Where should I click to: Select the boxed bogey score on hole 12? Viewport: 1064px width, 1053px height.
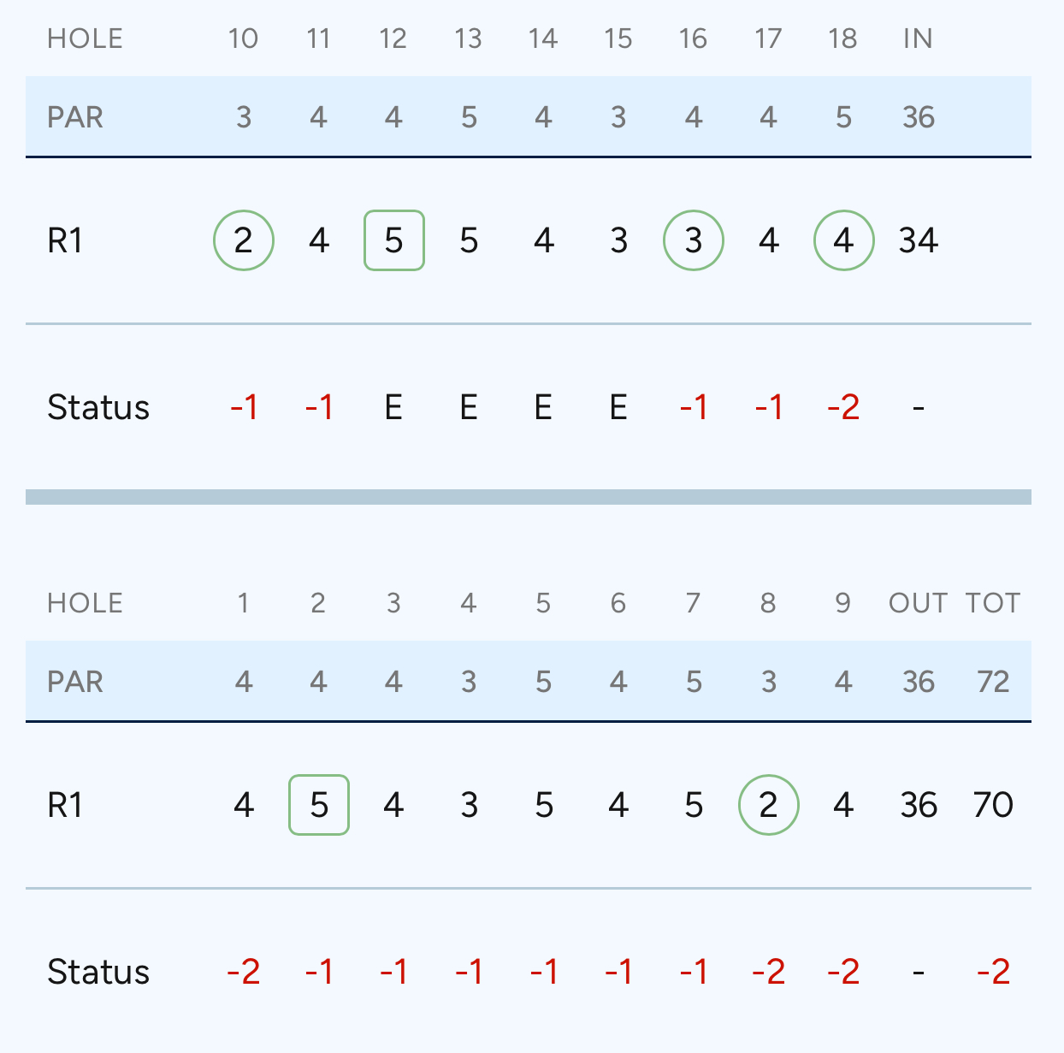[394, 240]
